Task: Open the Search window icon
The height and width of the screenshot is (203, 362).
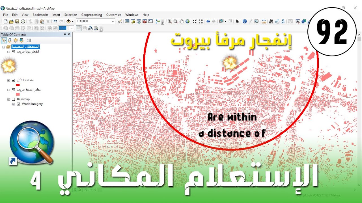Action: [x=139, y=21]
